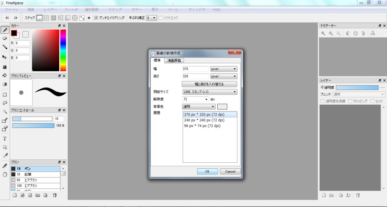Select the Eyedropper tool
Viewport: 387px width, 207px height.
point(5,166)
